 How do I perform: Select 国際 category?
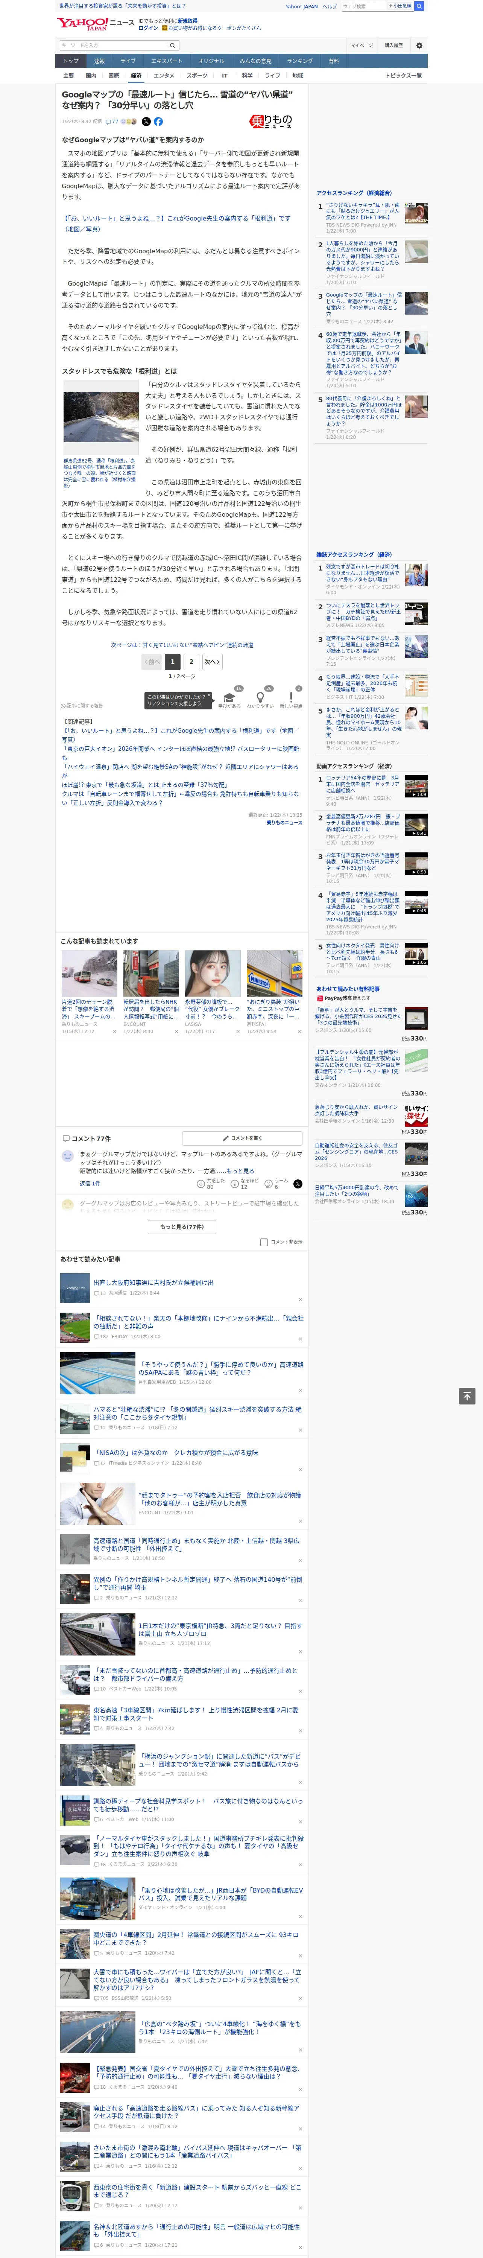(x=113, y=75)
